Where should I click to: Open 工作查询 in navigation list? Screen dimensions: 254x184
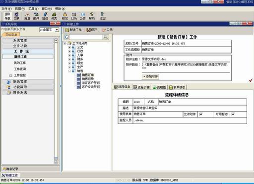pos(20,69)
